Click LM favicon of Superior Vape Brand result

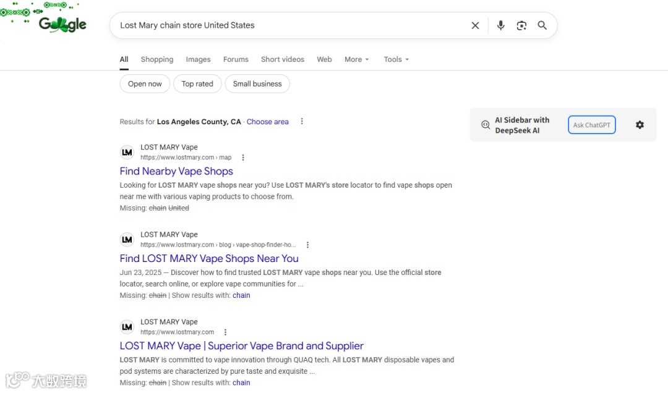pyautogui.click(x=127, y=327)
